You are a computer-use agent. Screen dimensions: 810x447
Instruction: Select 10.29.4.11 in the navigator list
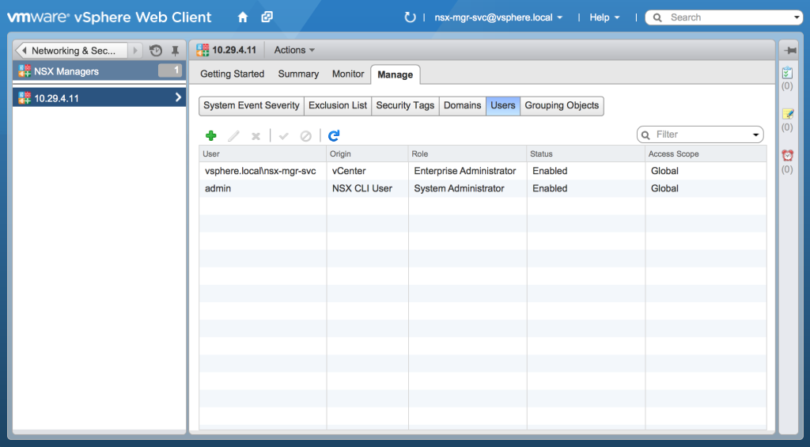99,97
